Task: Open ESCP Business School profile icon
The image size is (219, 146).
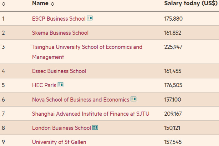Action: pyautogui.click(x=90, y=18)
